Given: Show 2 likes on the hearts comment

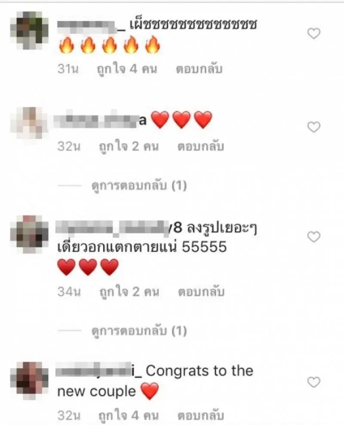Looking at the screenshot, I should click(x=129, y=147).
